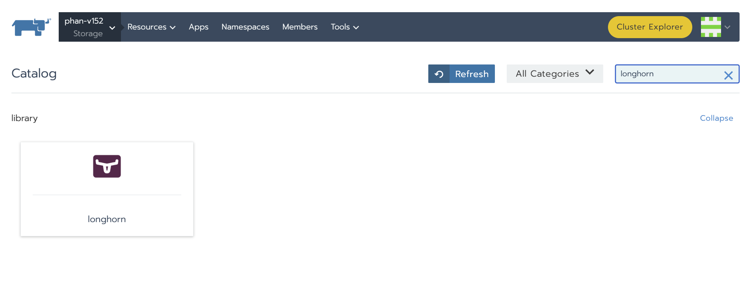The height and width of the screenshot is (287, 751).
Task: Click the circular refresh arrow icon
Action: pyautogui.click(x=439, y=74)
